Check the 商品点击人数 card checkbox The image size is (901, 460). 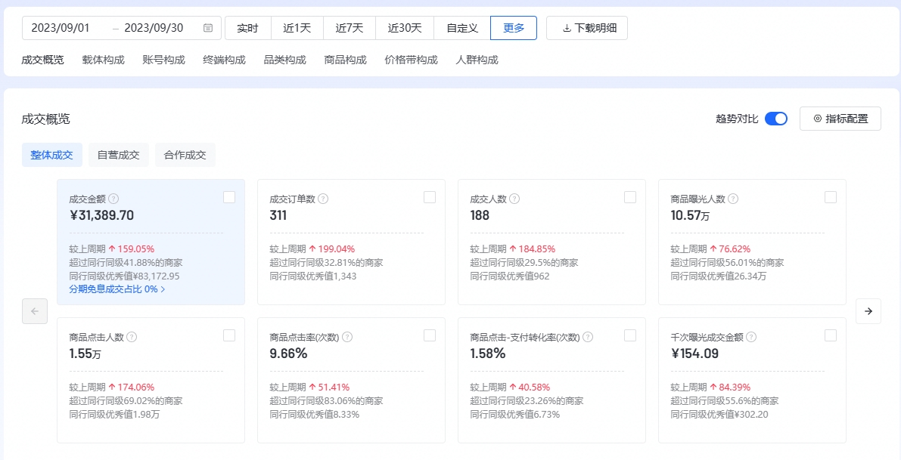(229, 335)
